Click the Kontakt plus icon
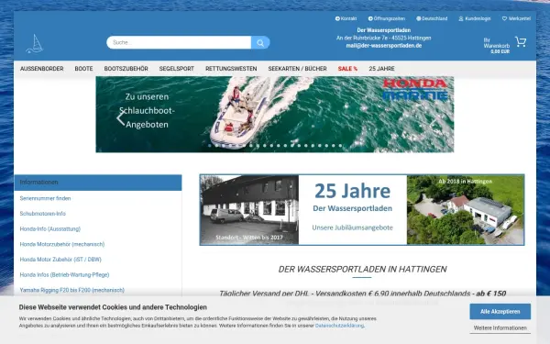Image resolution: width=550 pixels, height=344 pixels. coord(337,18)
